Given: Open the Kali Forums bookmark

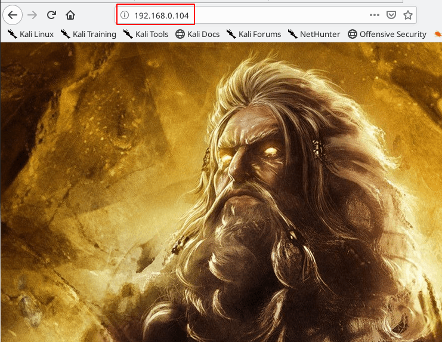Looking at the screenshot, I should coord(254,34).
